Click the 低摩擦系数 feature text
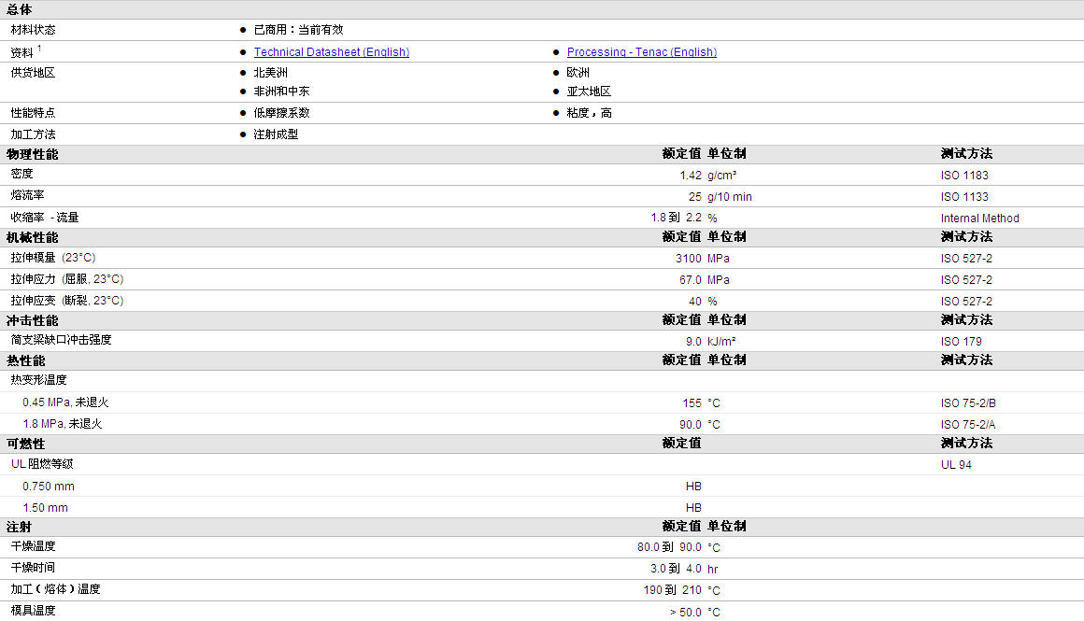Screen dimensions: 1084x621 (282, 113)
